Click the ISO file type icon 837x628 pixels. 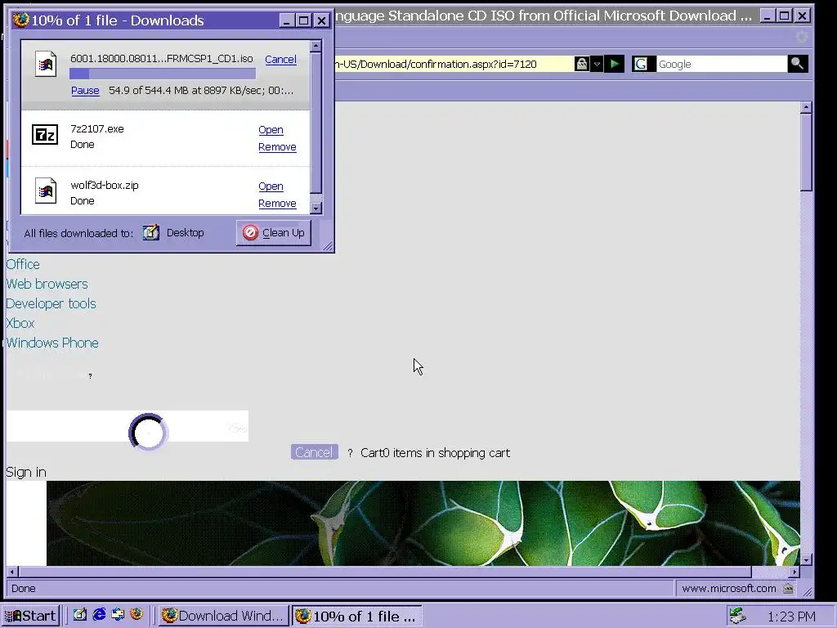pyautogui.click(x=46, y=64)
